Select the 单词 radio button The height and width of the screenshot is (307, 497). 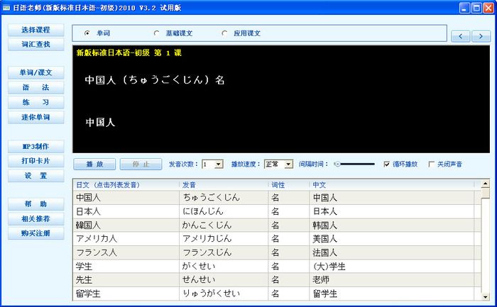87,33
